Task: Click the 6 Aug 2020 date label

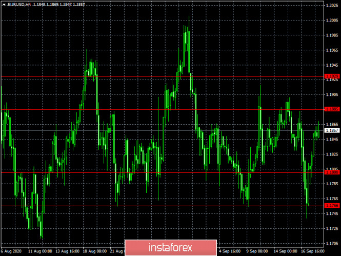Action: [11, 251]
